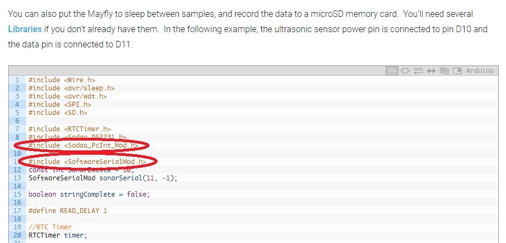Click the #define READ_DELAY 1 line

[68, 210]
